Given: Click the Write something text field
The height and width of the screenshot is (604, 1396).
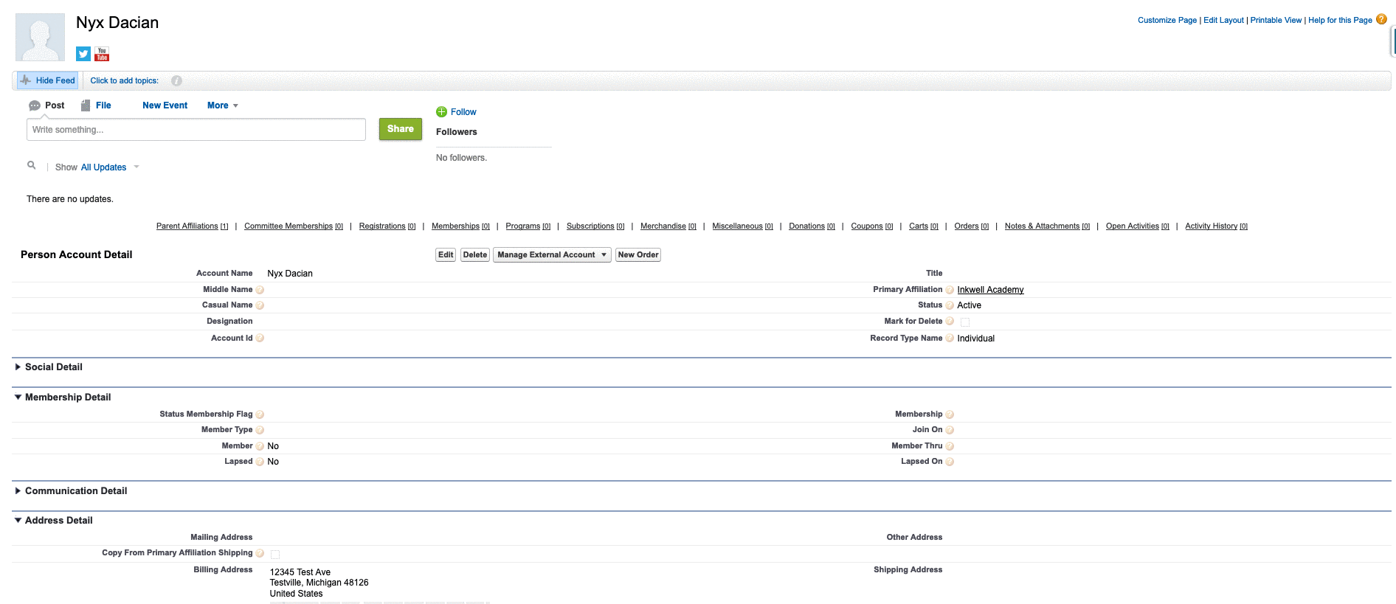Looking at the screenshot, I should coord(196,130).
